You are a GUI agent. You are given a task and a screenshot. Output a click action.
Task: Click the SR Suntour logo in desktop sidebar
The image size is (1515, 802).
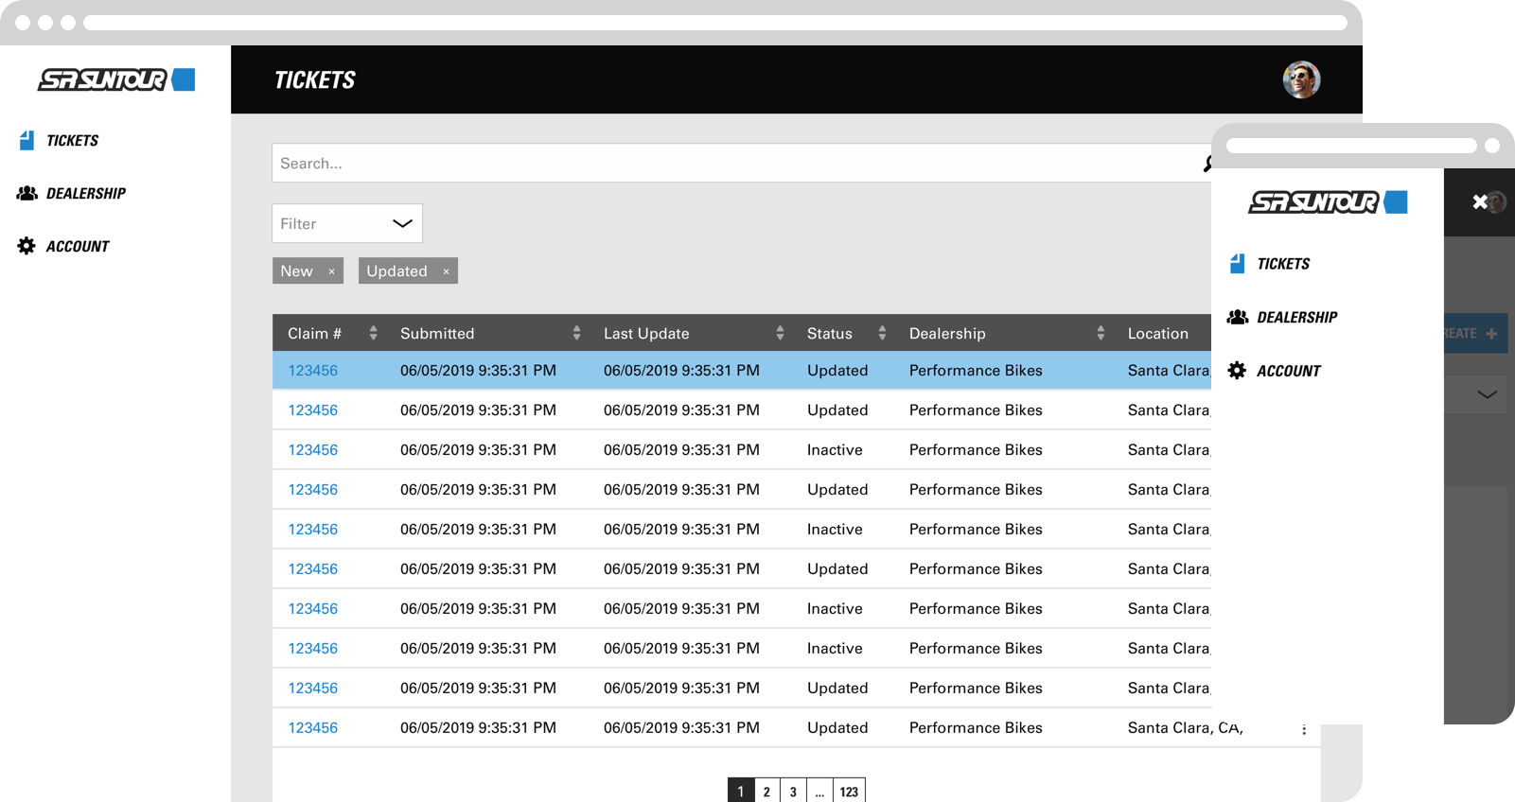coord(115,80)
